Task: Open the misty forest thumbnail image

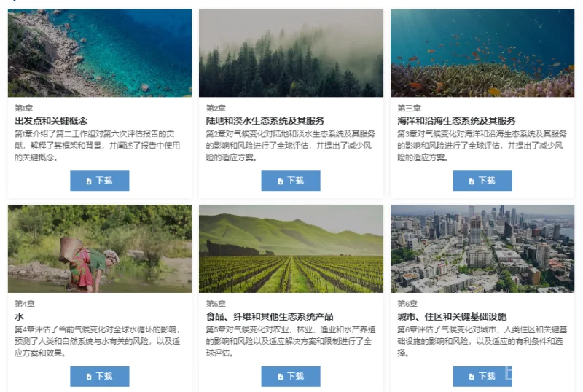Action: point(291,53)
